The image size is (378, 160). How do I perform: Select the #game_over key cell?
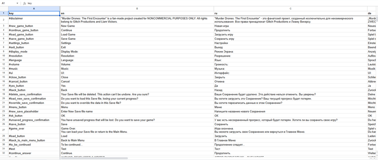[34, 130]
